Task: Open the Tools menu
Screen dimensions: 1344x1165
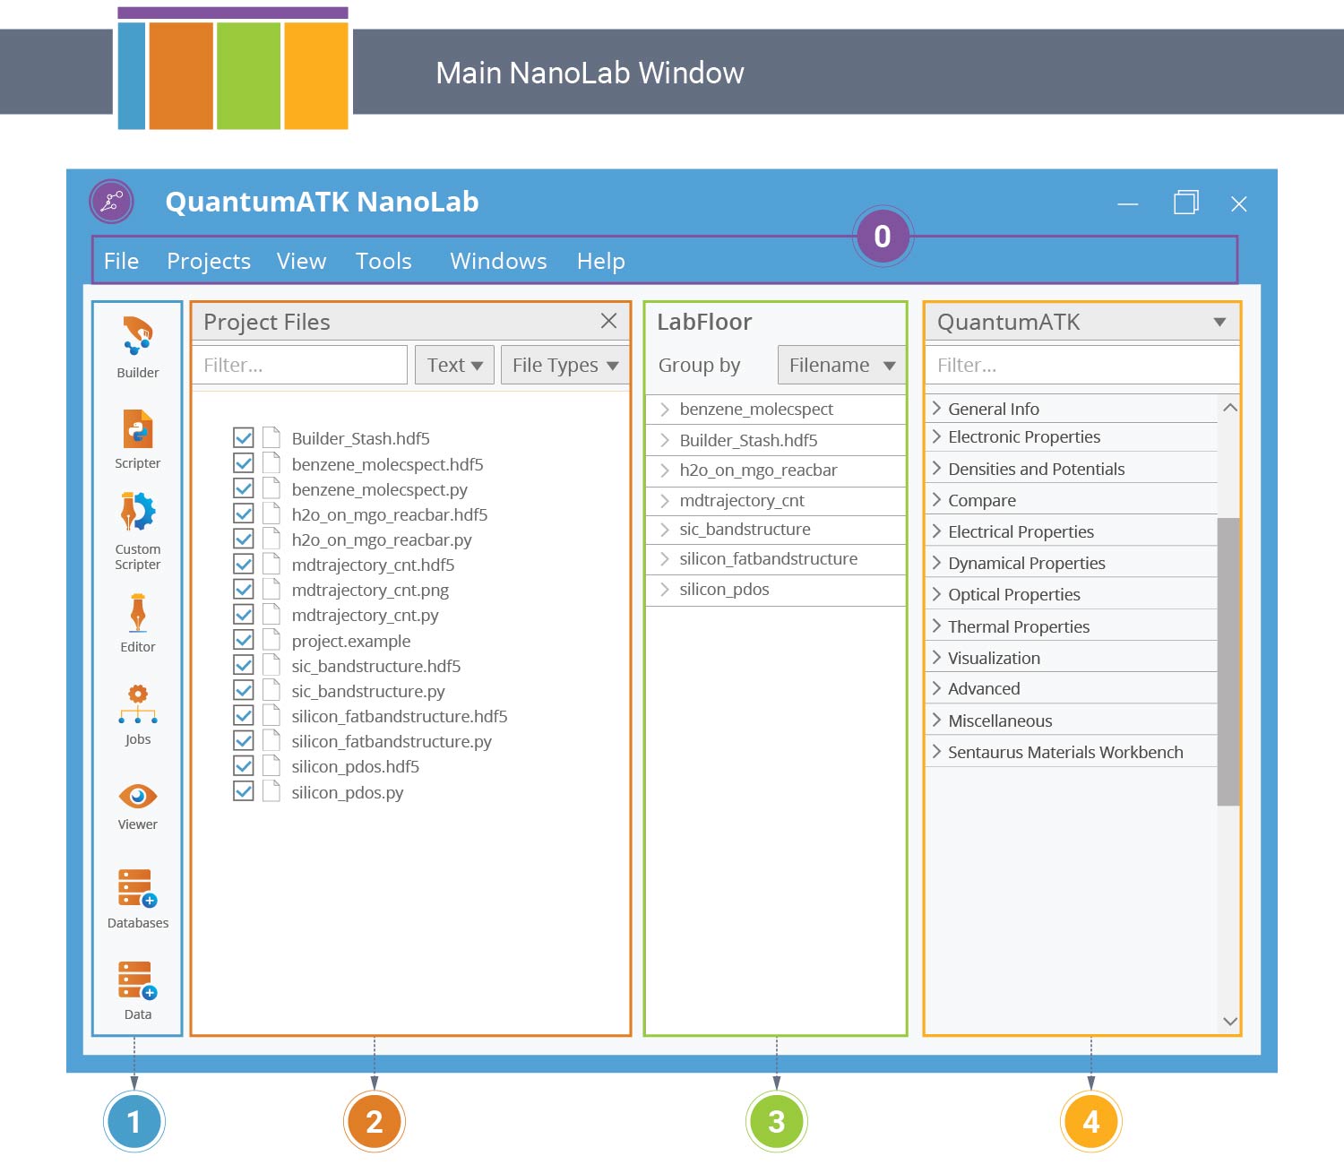Action: click(383, 261)
